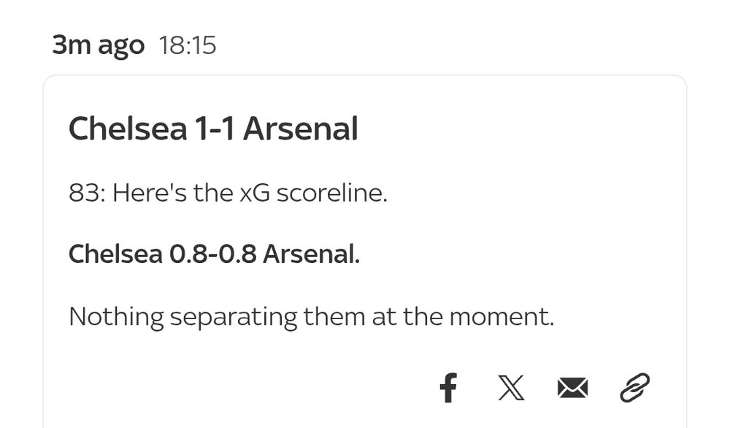Copy the post link via chain icon

coord(634,388)
